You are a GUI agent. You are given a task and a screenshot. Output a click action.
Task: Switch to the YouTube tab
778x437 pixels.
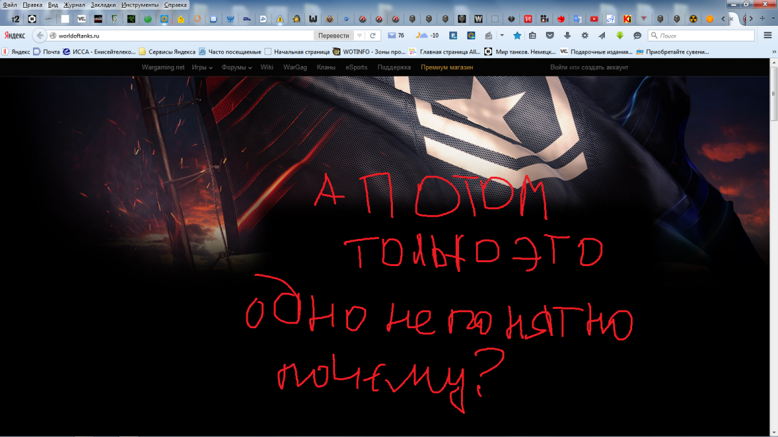593,19
